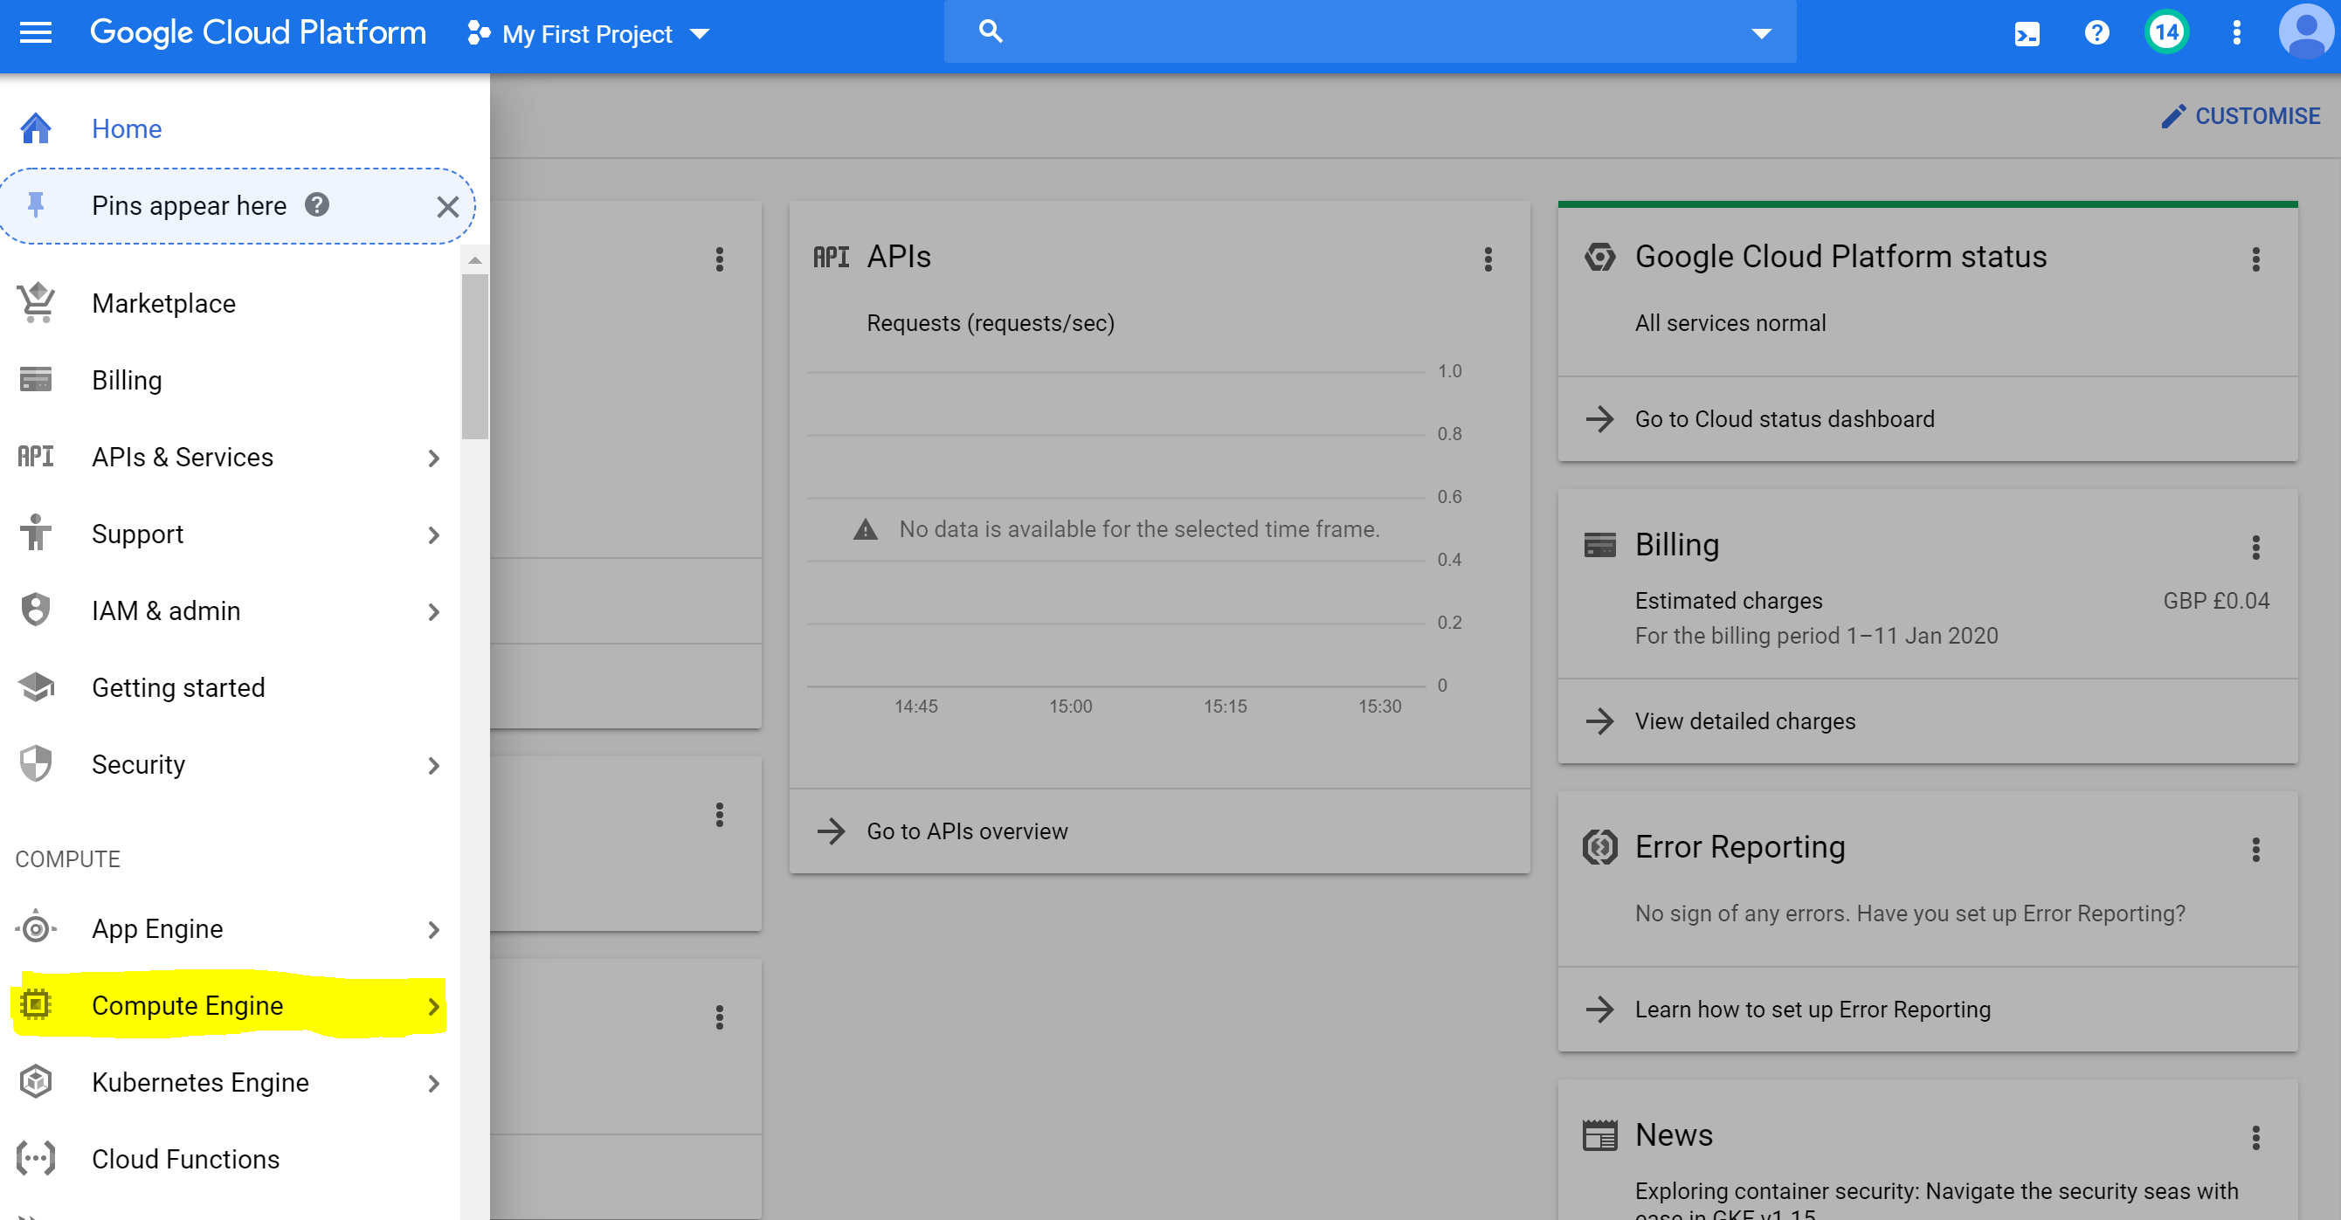Open News card three-dot menu
This screenshot has width=2341, height=1220.
[2255, 1138]
